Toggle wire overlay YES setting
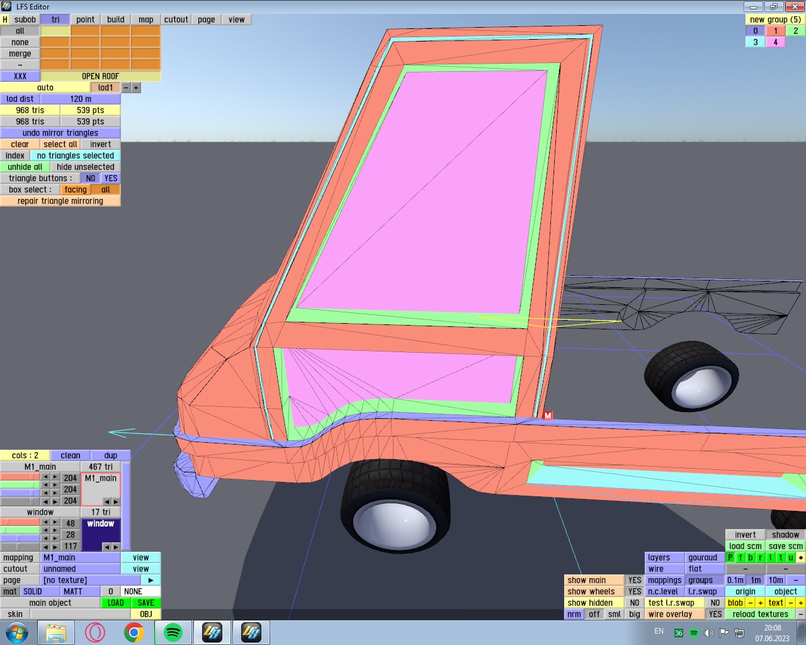 [x=715, y=614]
